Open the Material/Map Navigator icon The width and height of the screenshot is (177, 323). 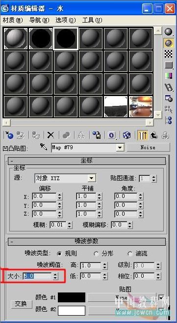pyautogui.click(x=168, y=120)
